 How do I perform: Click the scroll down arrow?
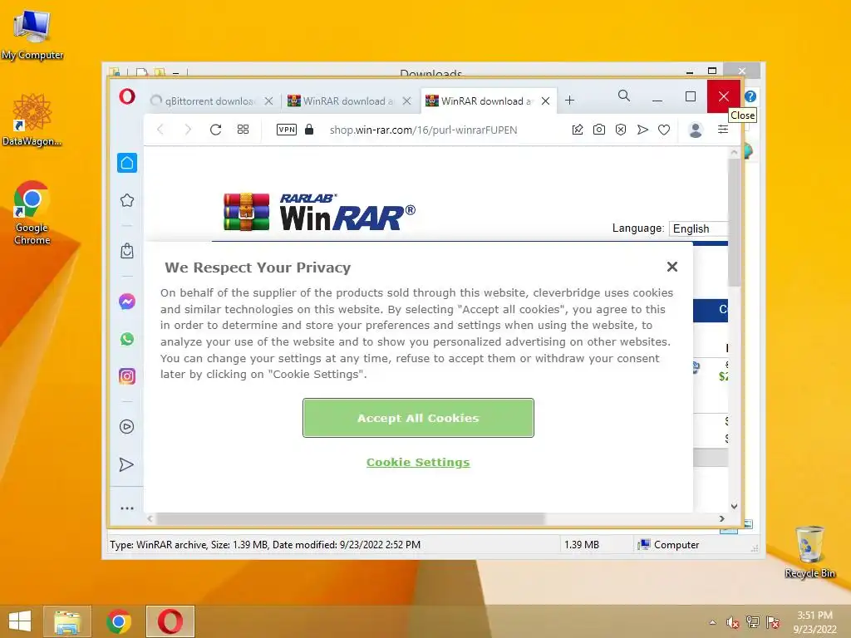[x=734, y=506]
